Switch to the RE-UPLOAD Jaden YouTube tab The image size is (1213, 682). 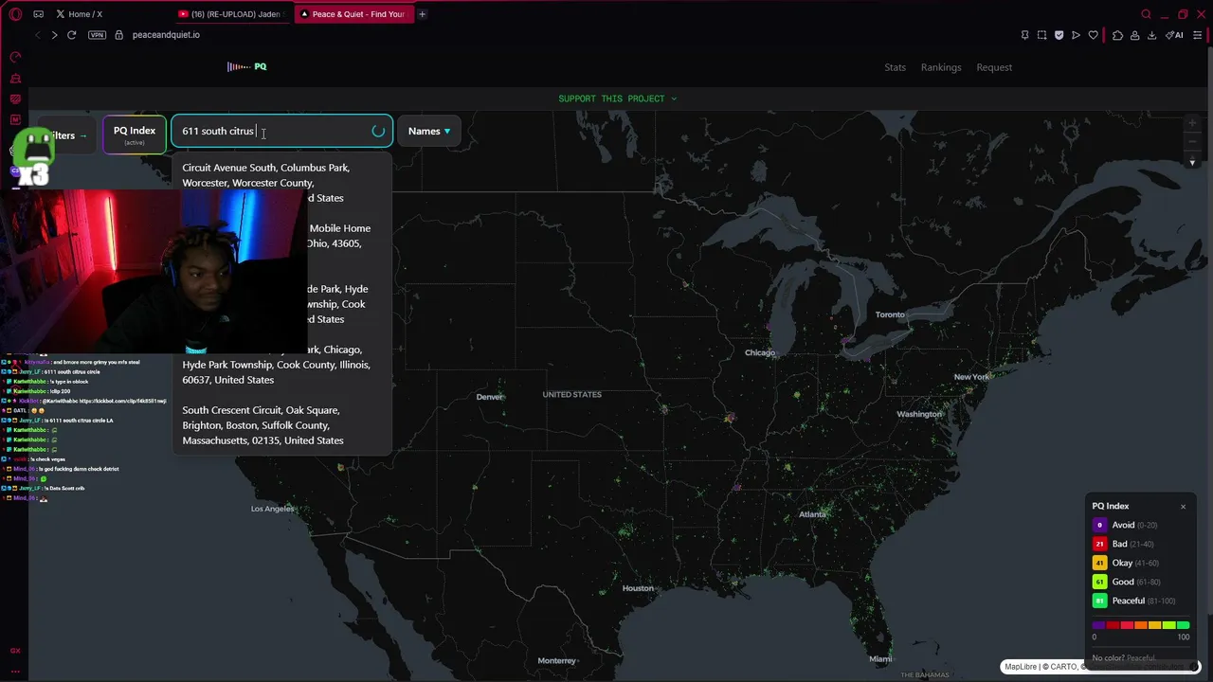click(231, 14)
